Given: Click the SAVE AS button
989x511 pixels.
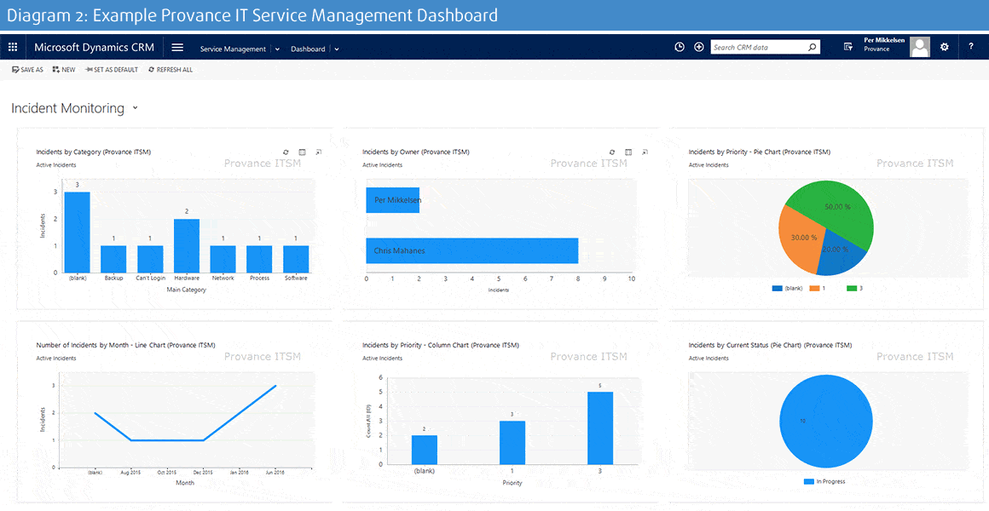Looking at the screenshot, I should [x=28, y=70].
